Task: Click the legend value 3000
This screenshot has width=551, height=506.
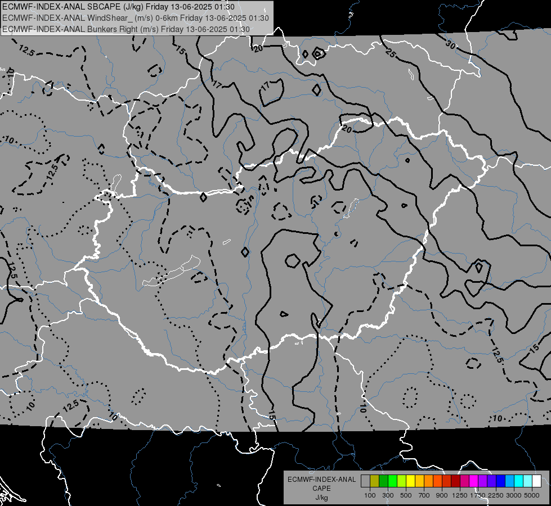Action: (514, 495)
